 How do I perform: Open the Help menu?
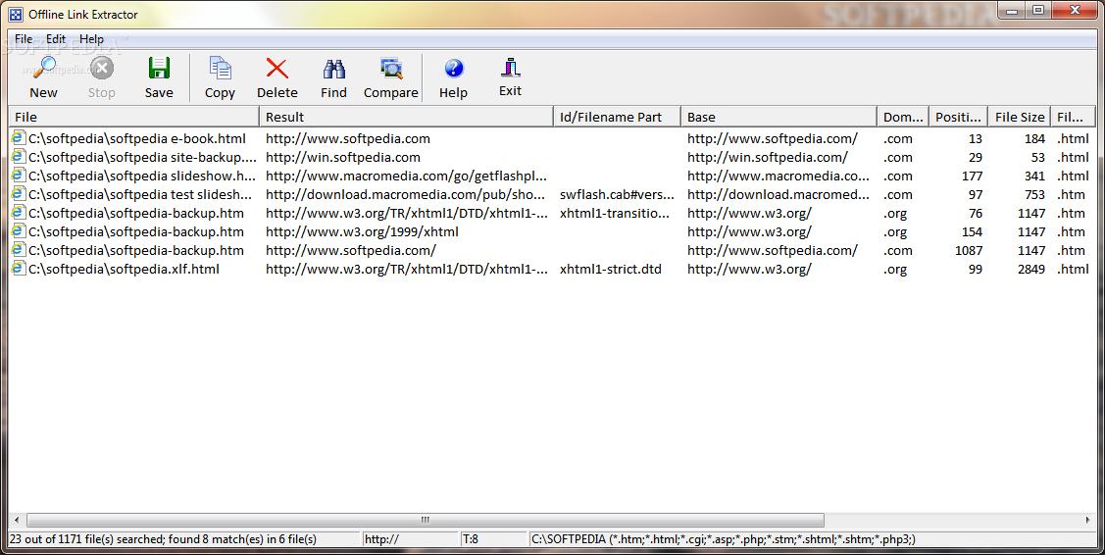click(91, 39)
